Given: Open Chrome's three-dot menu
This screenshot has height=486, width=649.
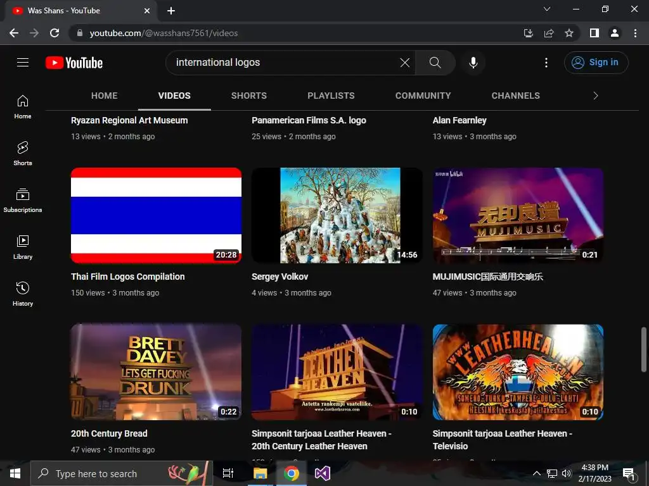Looking at the screenshot, I should [635, 33].
